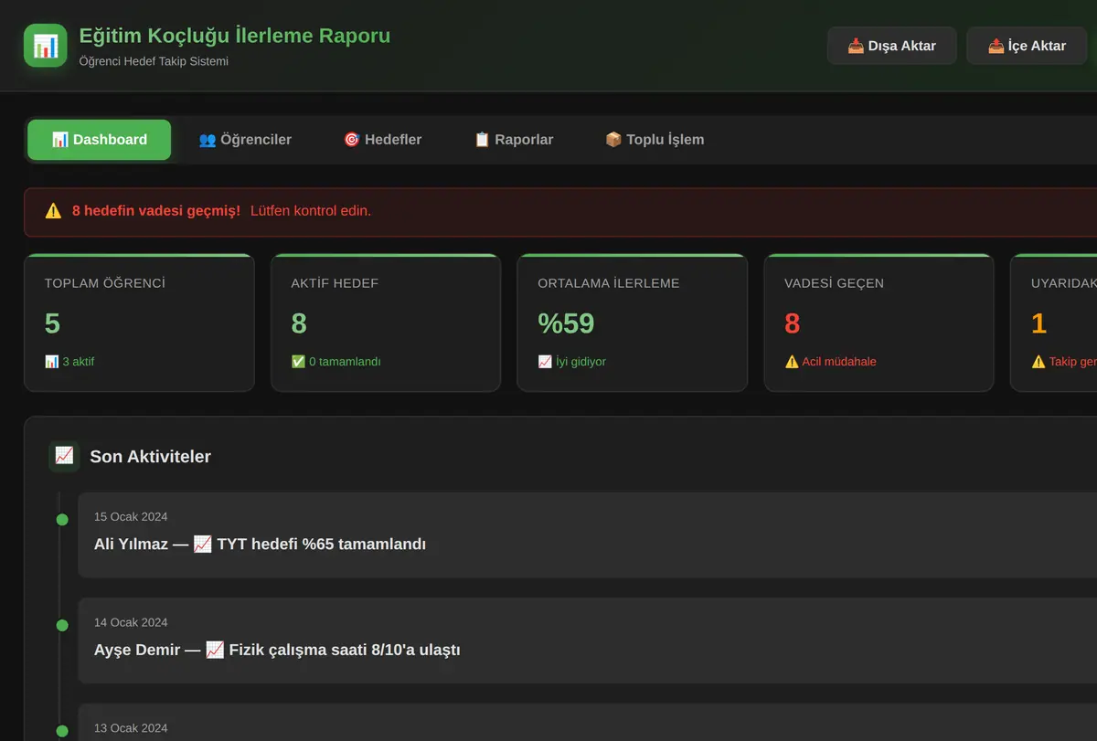Viewport: 1097px width, 741px height.
Task: Click the chart icon beside Son Aktiviteler
Action: tap(64, 456)
